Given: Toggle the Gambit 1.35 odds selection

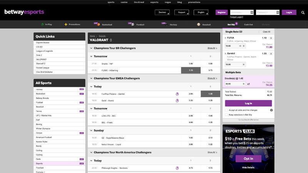Looking at the screenshot, I should pos(210,94).
